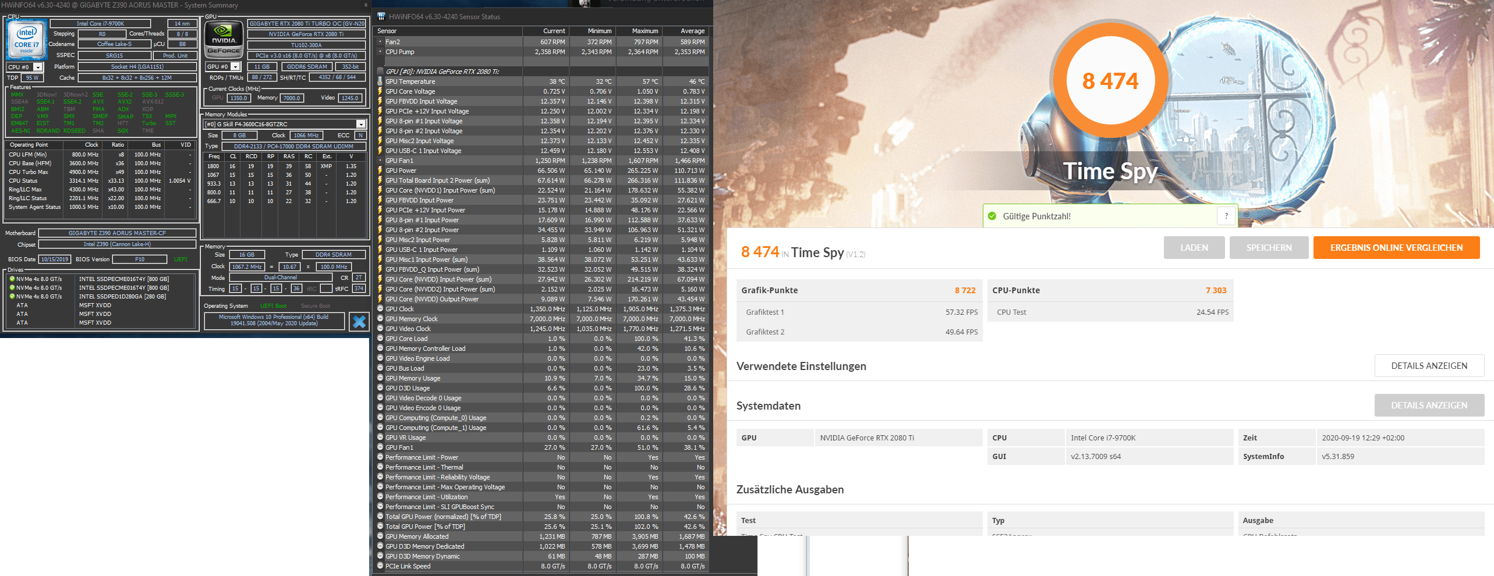The width and height of the screenshot is (1494, 576).
Task: Click the GPU D3D Memory Dedicated row
Action: 541,546
